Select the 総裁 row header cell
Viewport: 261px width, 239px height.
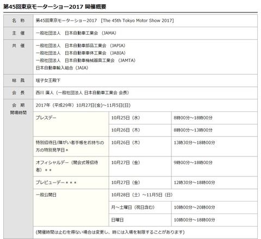pyautogui.click(x=18, y=80)
